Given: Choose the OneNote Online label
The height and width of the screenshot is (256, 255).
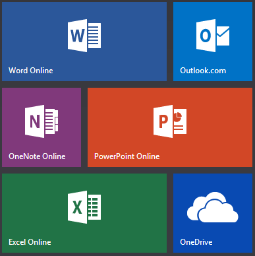Looking at the screenshot, I should [x=37, y=156].
